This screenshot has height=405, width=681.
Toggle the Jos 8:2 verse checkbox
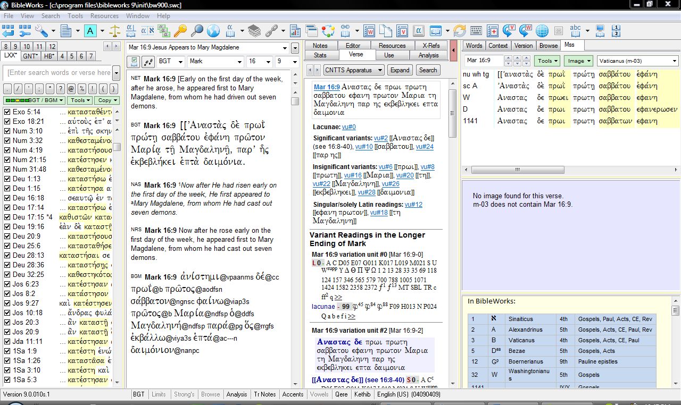pos(7,294)
